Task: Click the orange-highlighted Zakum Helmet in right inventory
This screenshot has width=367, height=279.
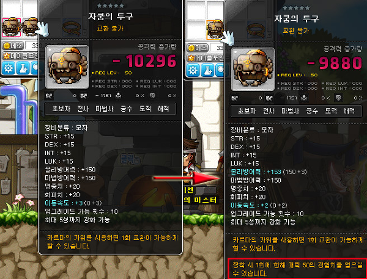Action: point(215,30)
